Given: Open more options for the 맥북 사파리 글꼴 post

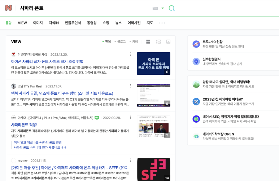Looking at the screenshot, I should [x=130, y=86].
